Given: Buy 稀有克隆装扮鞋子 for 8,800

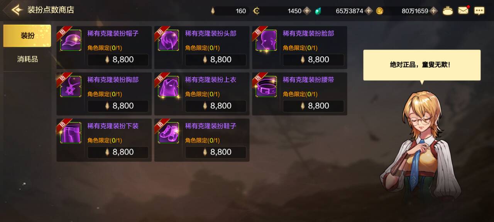Looking at the screenshot, I should pos(216,152).
